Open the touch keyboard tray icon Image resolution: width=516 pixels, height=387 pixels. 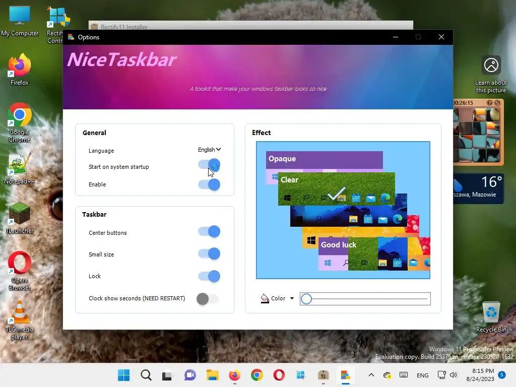pyautogui.click(x=404, y=375)
